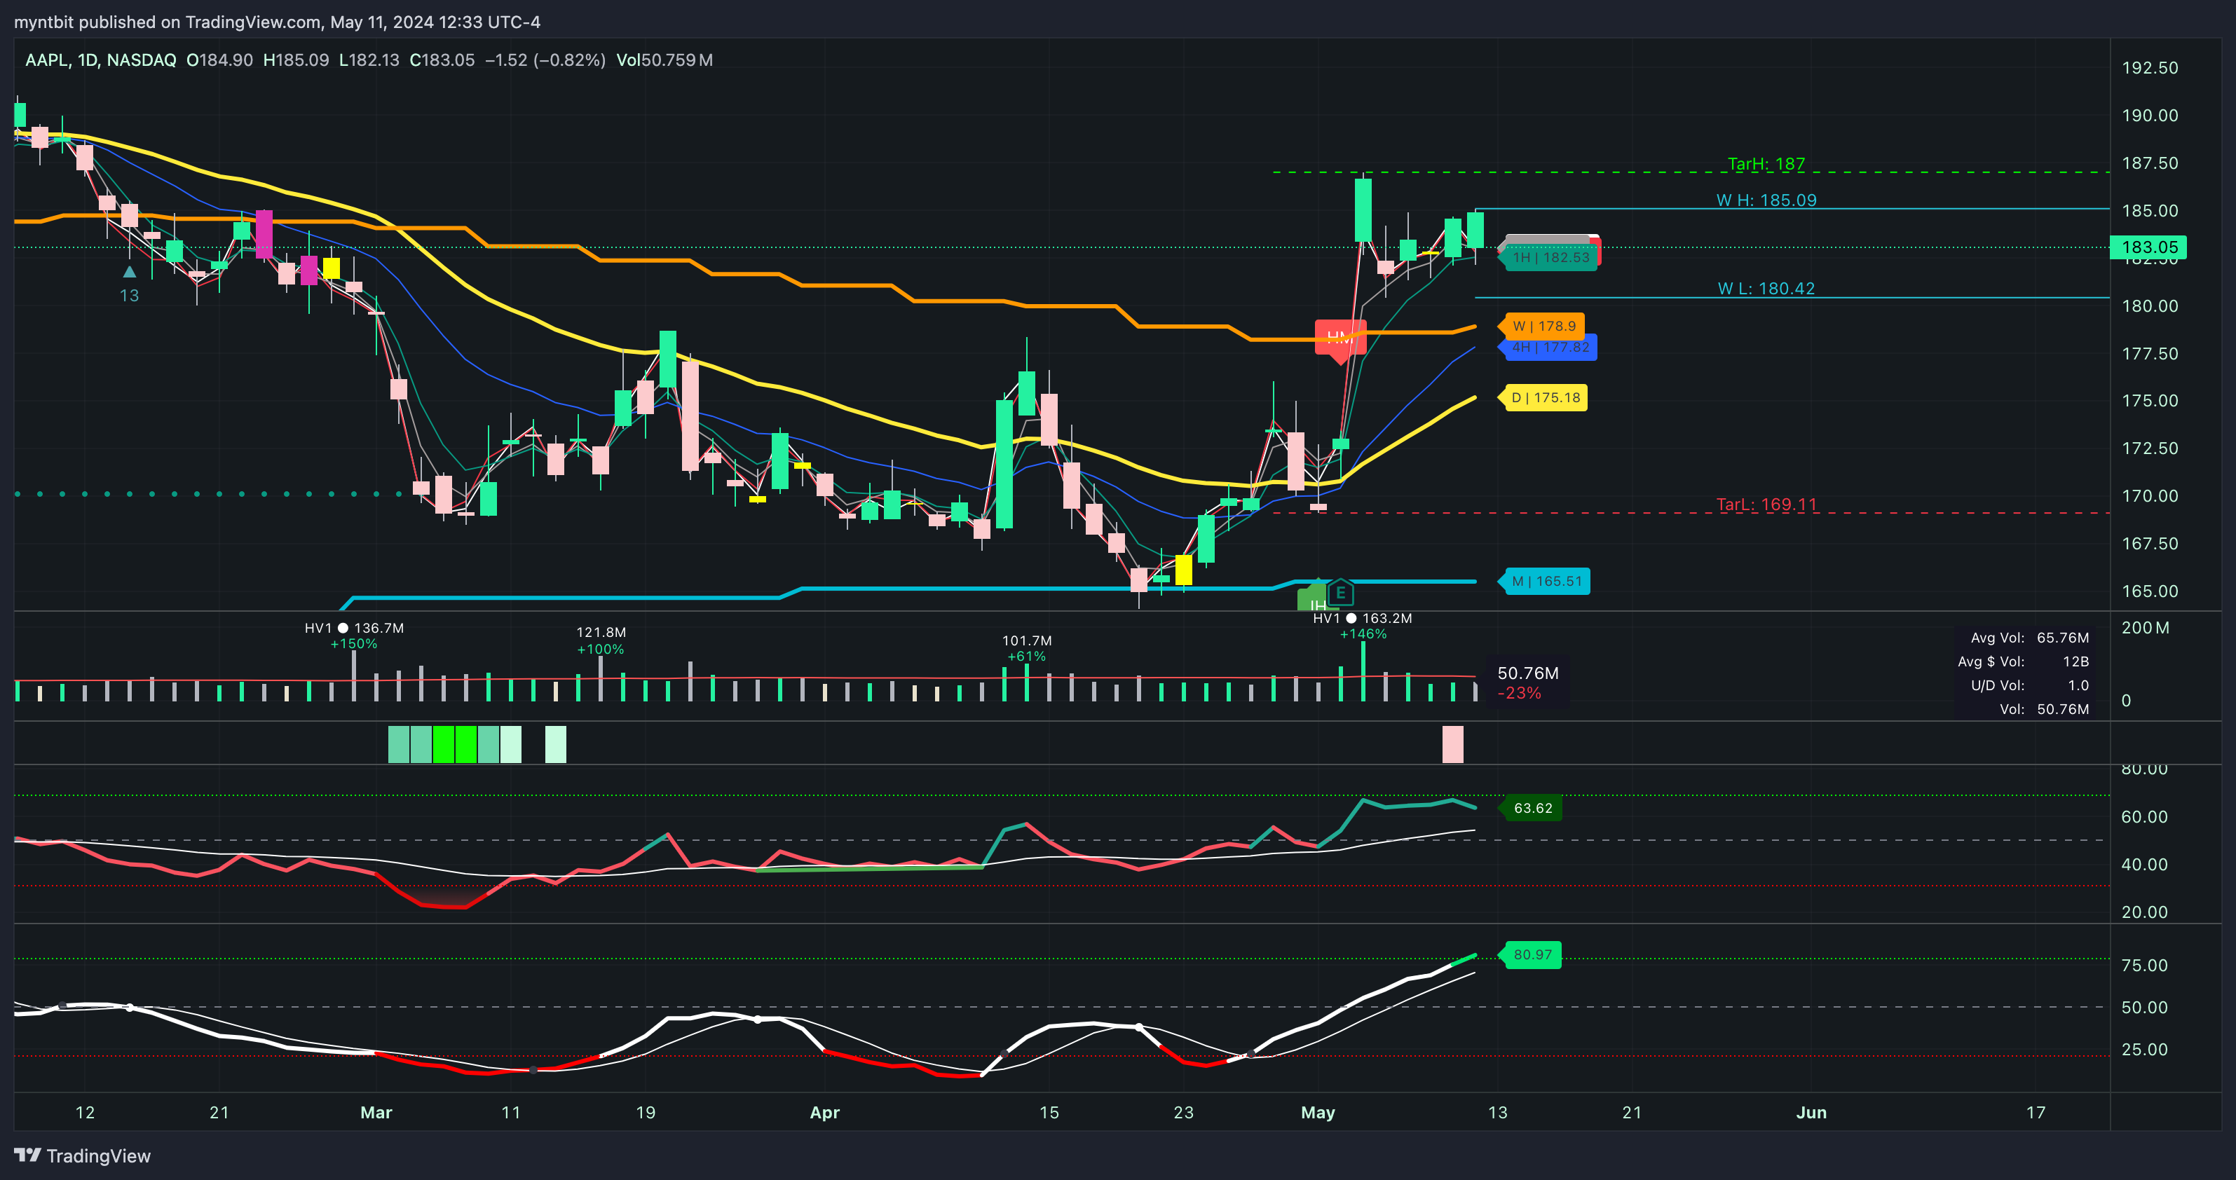The height and width of the screenshot is (1180, 2236).
Task: Click the U/D Vol: 1.0 stat
Action: (x=2029, y=685)
